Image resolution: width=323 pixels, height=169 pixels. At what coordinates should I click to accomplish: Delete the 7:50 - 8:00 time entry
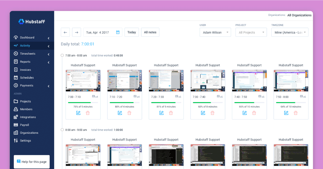pos(296,113)
